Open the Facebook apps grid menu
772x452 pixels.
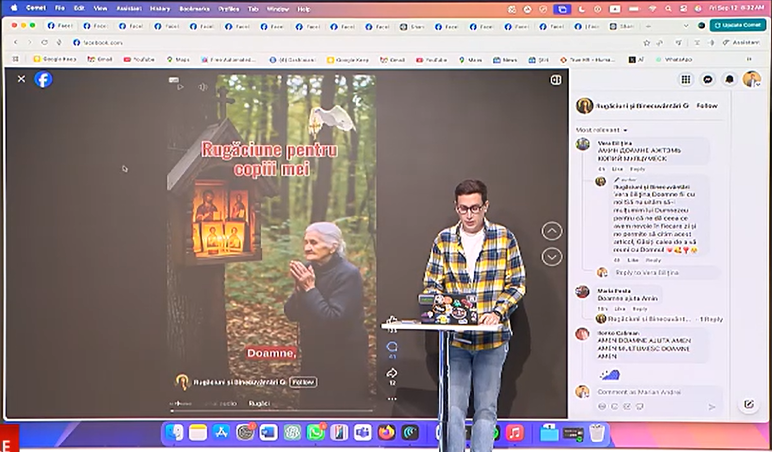tap(686, 79)
